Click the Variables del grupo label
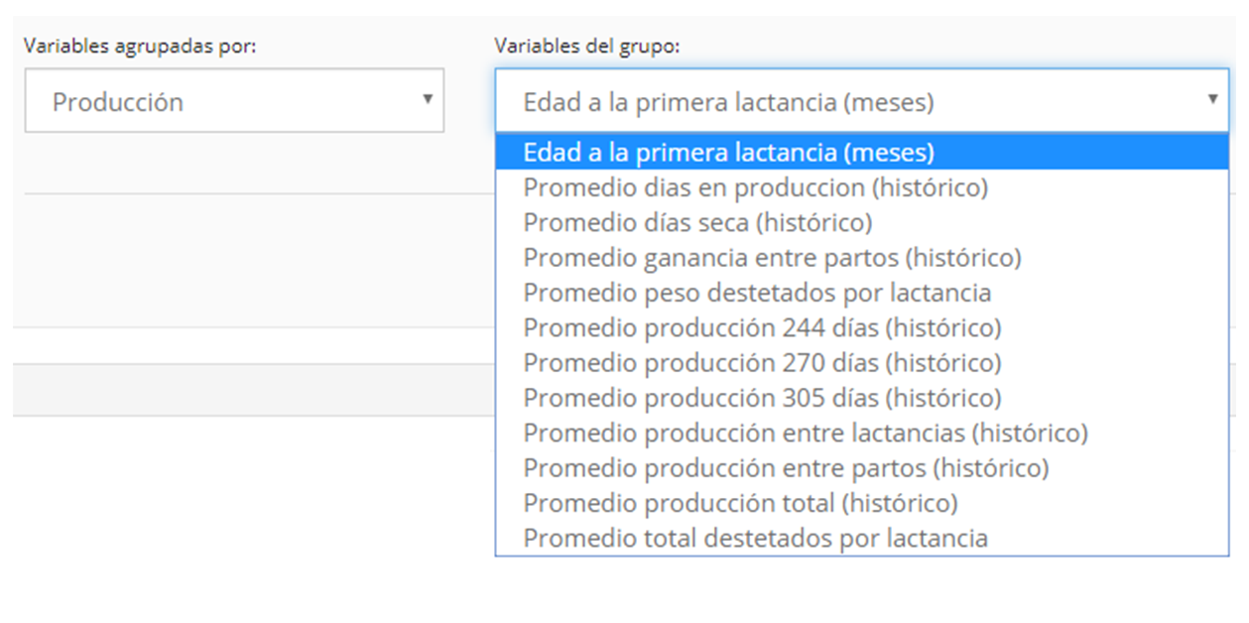Image resolution: width=1249 pixels, height=623 pixels. (x=587, y=47)
